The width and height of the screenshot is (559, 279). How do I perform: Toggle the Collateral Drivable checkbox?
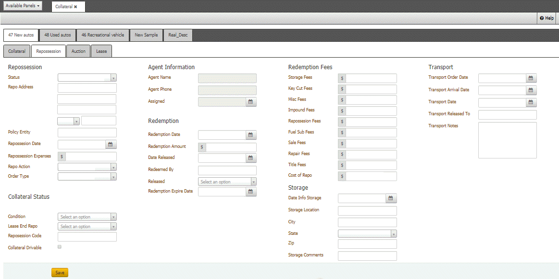(59, 246)
